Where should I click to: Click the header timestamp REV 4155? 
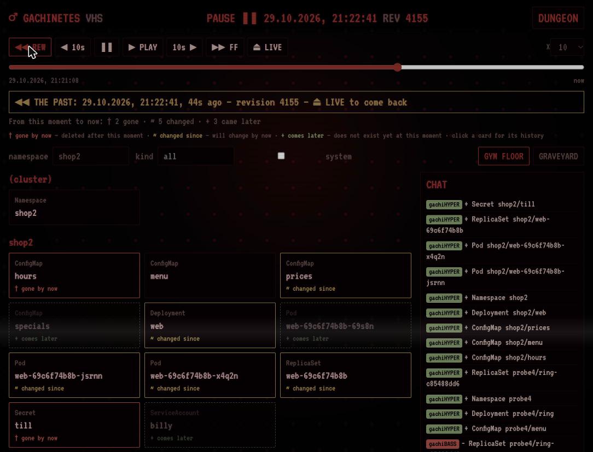pyautogui.click(x=346, y=18)
